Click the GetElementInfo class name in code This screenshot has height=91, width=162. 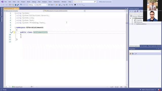tap(40, 32)
